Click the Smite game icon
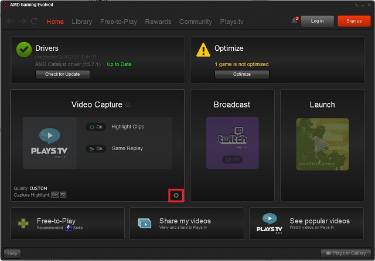The image size is (375, 261). 69,228
